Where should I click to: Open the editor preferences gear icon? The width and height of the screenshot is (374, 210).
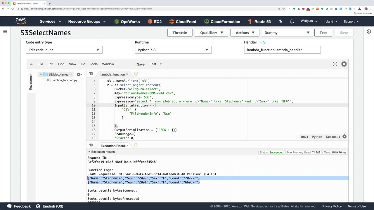tap(344, 64)
